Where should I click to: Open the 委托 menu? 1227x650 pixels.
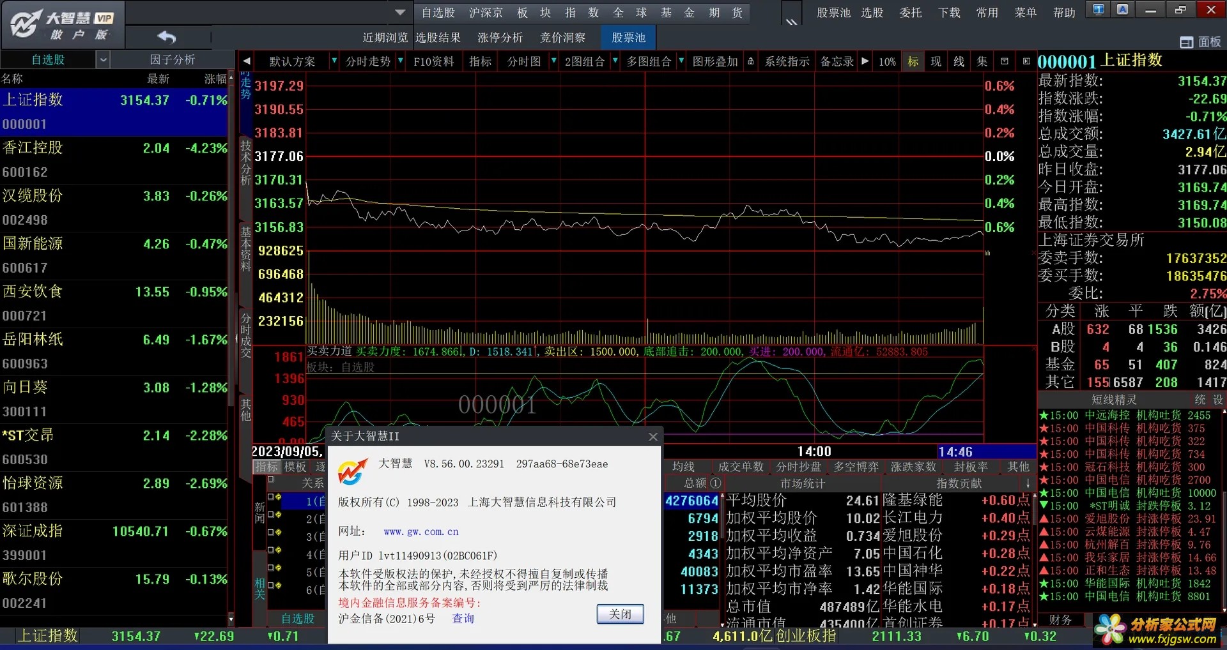coord(910,13)
